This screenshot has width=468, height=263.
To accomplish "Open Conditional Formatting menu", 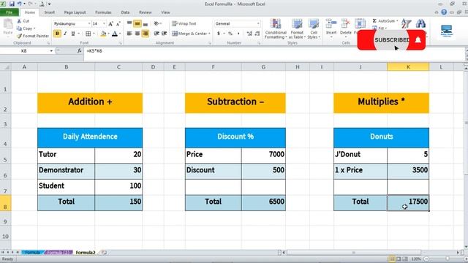I will [x=276, y=29].
